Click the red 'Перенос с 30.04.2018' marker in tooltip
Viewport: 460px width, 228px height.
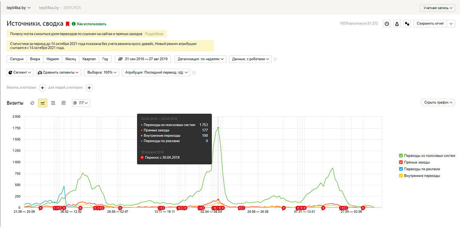coord(142,158)
